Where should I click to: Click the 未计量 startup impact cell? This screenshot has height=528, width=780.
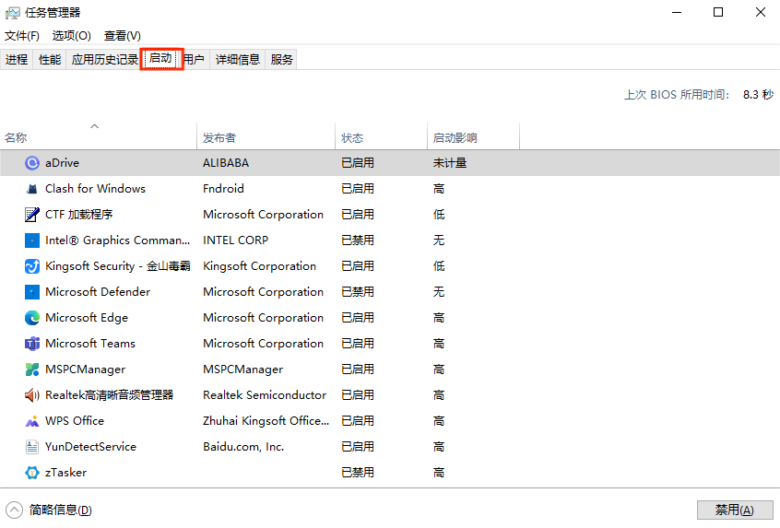pos(450,163)
